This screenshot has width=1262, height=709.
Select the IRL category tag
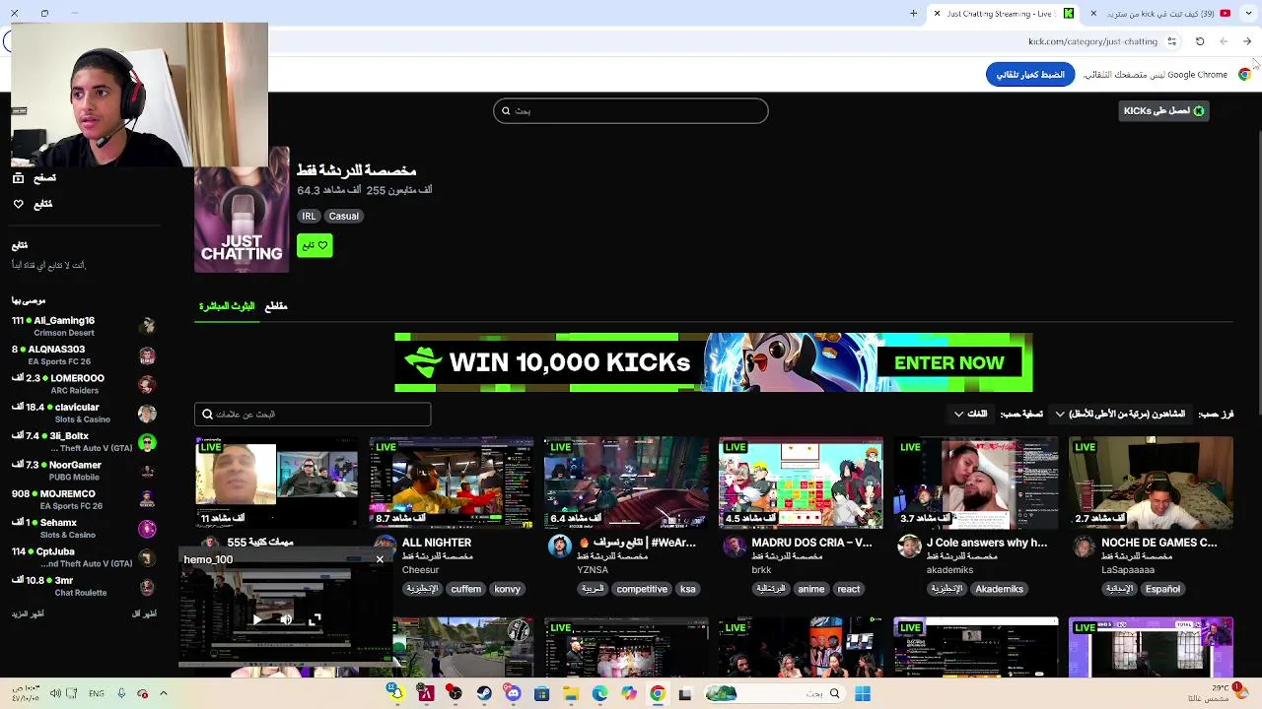pyautogui.click(x=309, y=216)
